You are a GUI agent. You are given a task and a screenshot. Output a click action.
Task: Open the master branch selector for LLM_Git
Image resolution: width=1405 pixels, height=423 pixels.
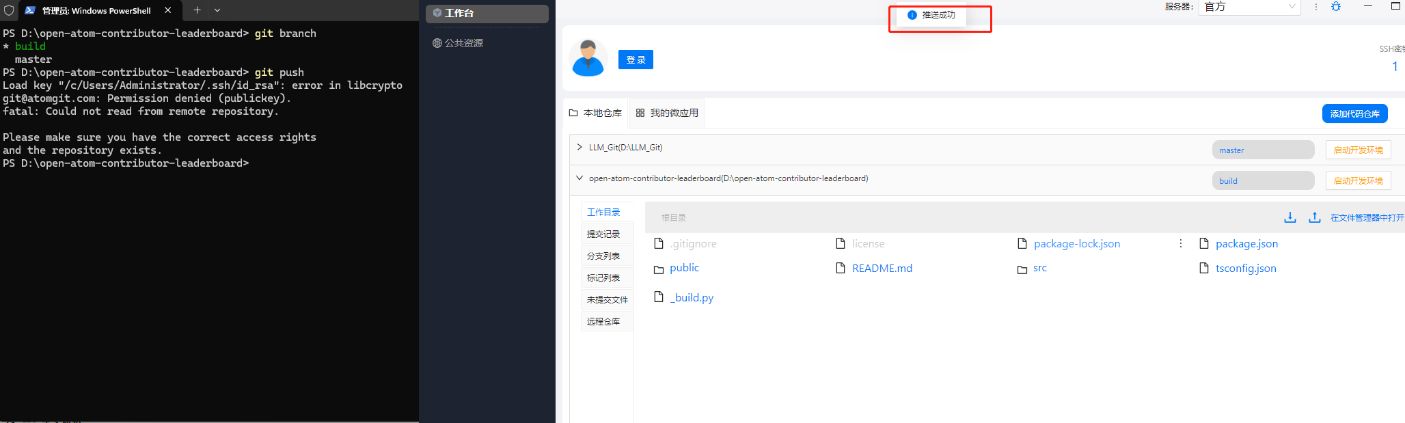(1263, 150)
